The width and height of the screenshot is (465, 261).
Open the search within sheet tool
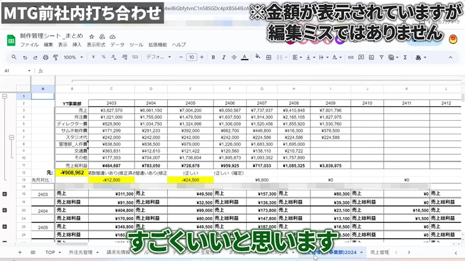pyautogui.click(x=14, y=58)
